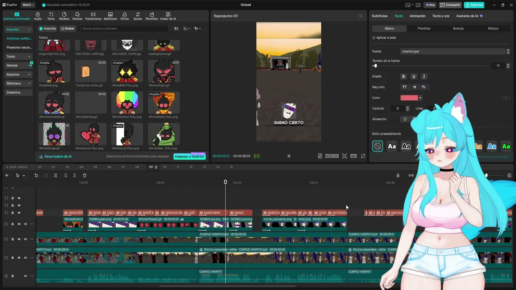Expand the Biblioteca sidebar section

19,83
